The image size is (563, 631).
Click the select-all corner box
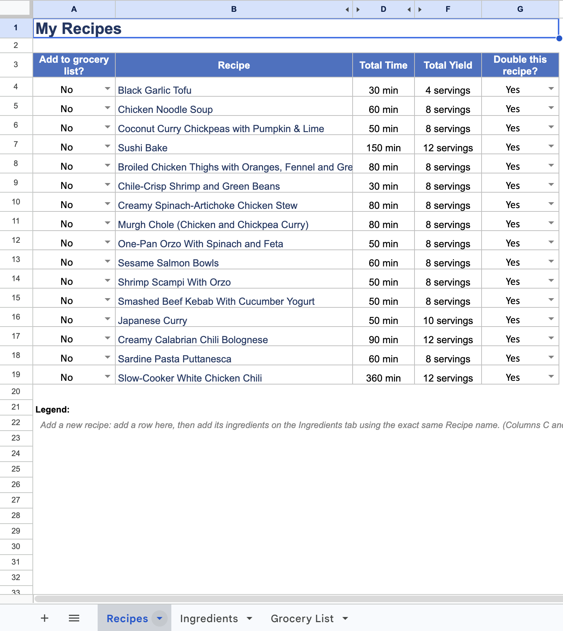click(x=15, y=8)
